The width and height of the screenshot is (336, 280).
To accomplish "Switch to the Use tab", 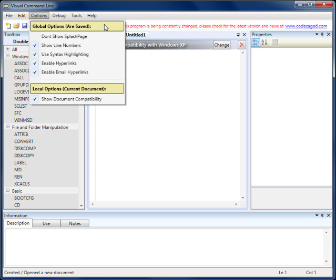I will [x=46, y=223].
